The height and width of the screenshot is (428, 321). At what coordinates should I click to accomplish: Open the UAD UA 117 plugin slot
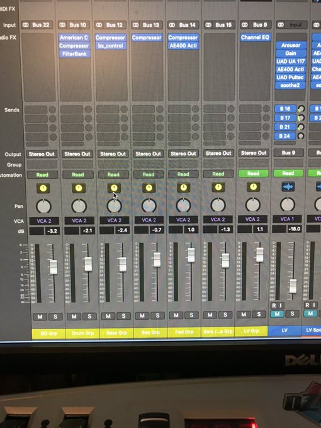click(291, 62)
